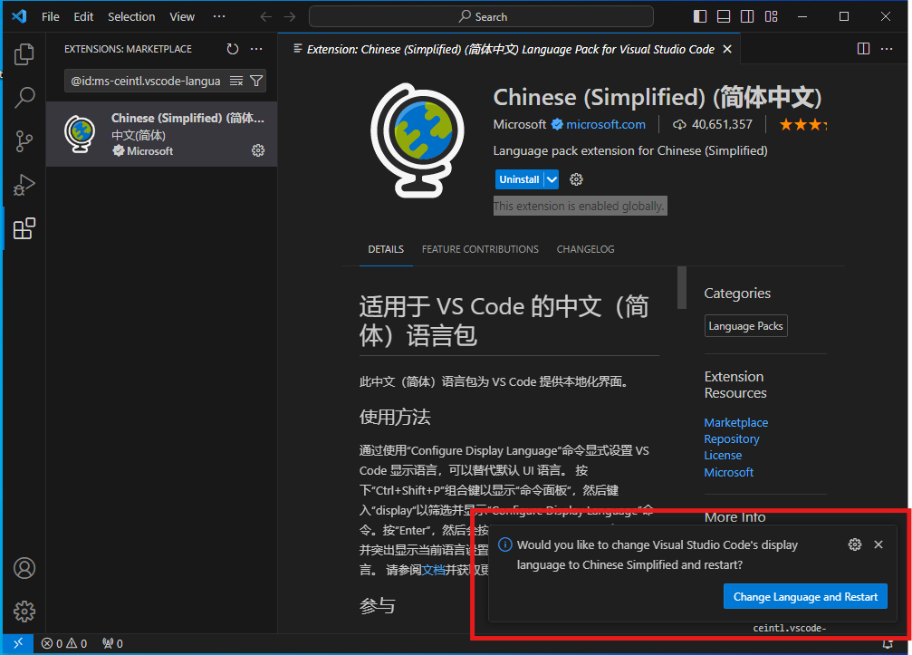Open Views and More Actions in Extensions header

point(256,49)
